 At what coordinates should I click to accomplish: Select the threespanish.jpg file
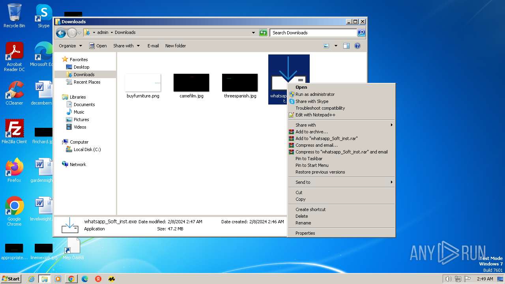click(240, 86)
